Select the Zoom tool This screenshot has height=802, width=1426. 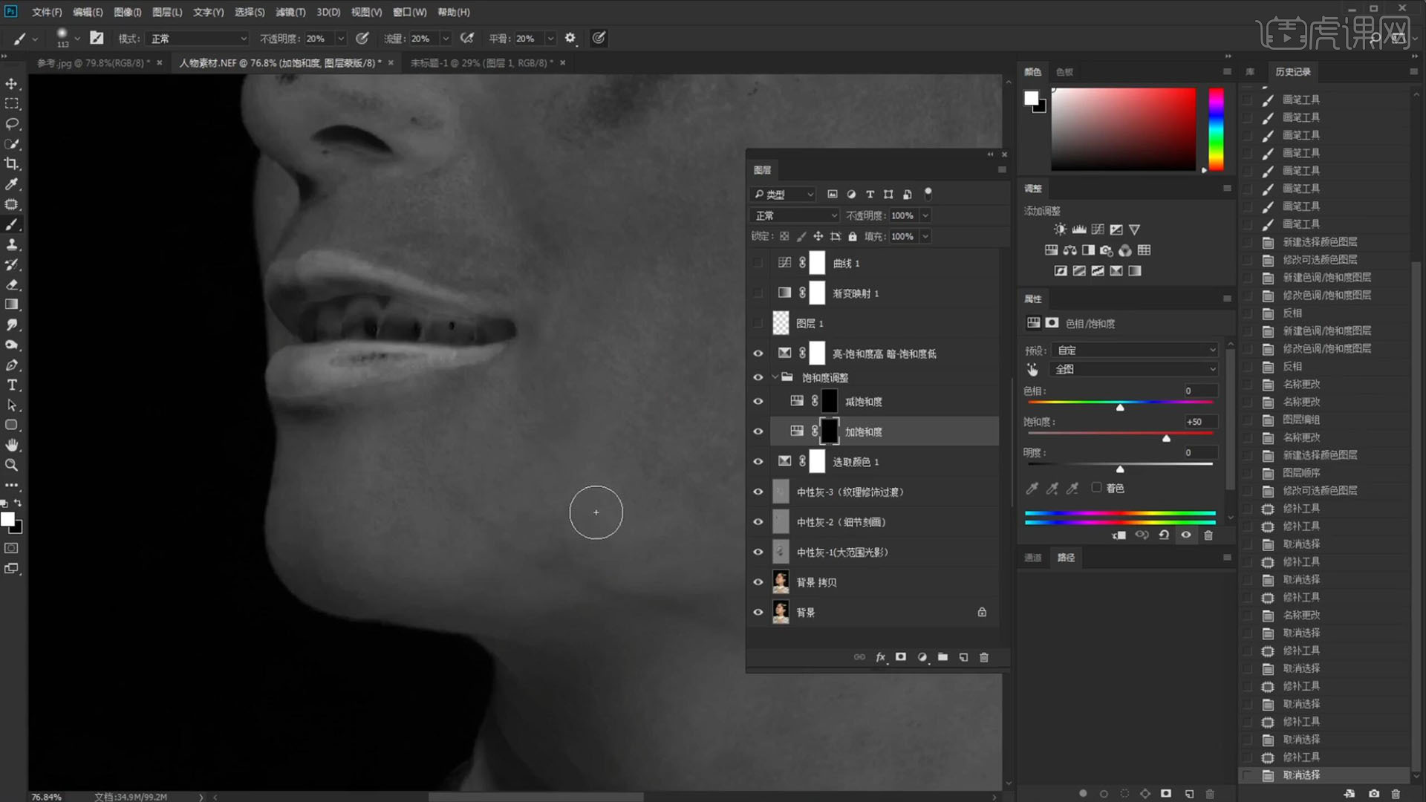point(12,466)
